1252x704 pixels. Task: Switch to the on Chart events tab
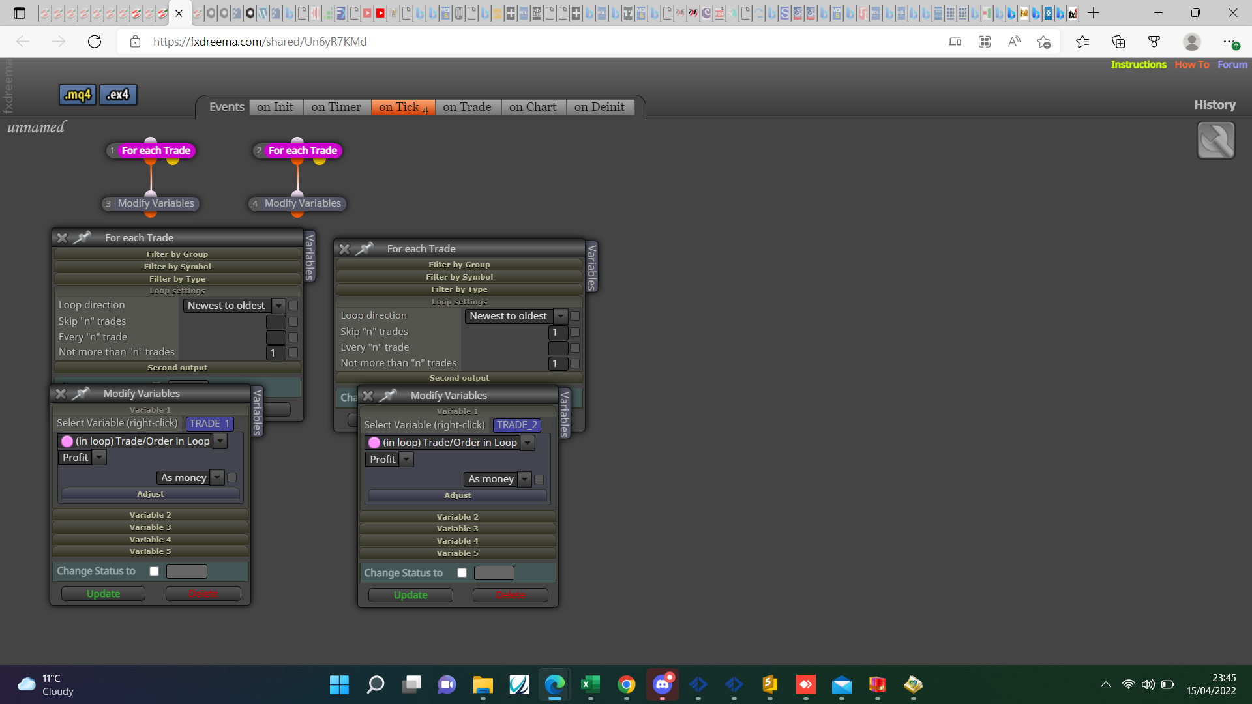point(533,107)
